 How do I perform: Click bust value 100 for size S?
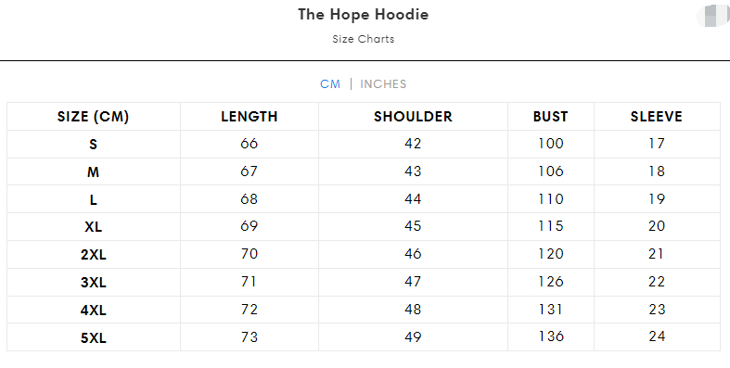click(550, 144)
